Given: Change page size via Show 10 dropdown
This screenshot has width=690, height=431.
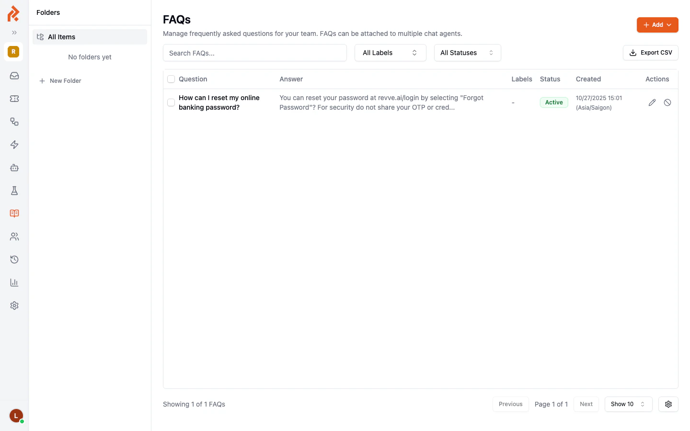Looking at the screenshot, I should click(628, 404).
